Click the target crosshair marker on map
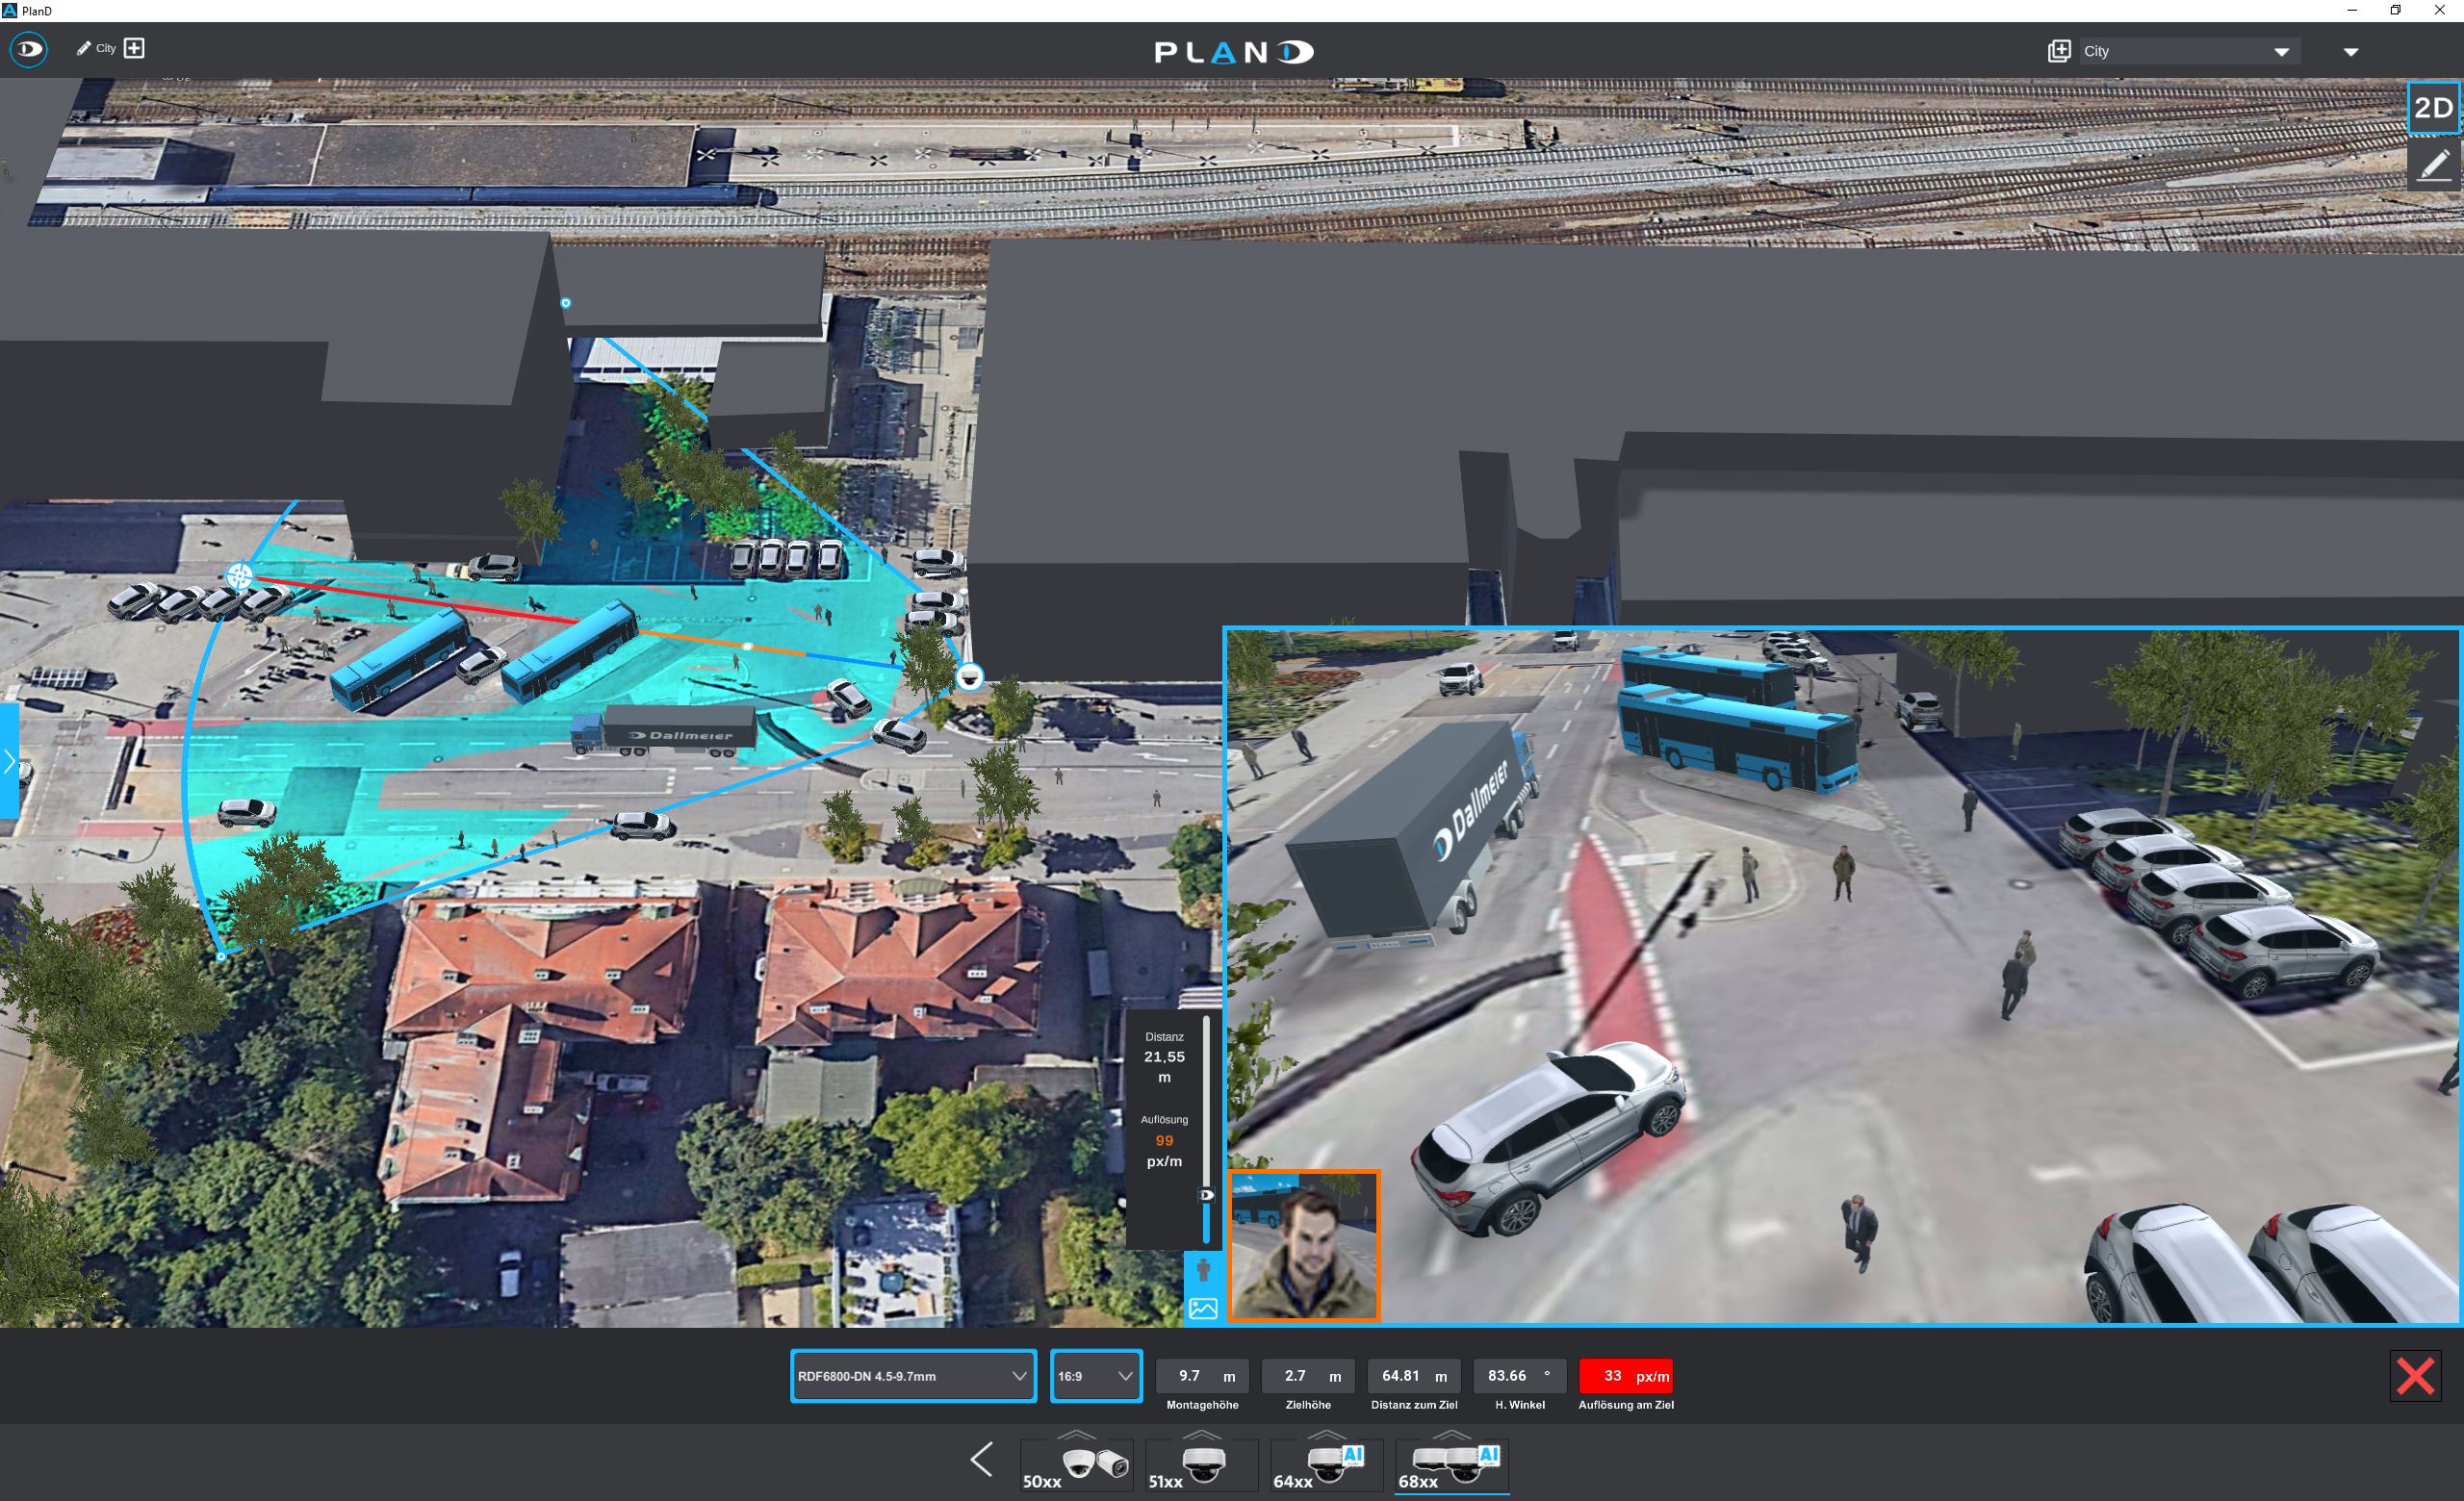The width and height of the screenshot is (2464, 1501). point(239,575)
